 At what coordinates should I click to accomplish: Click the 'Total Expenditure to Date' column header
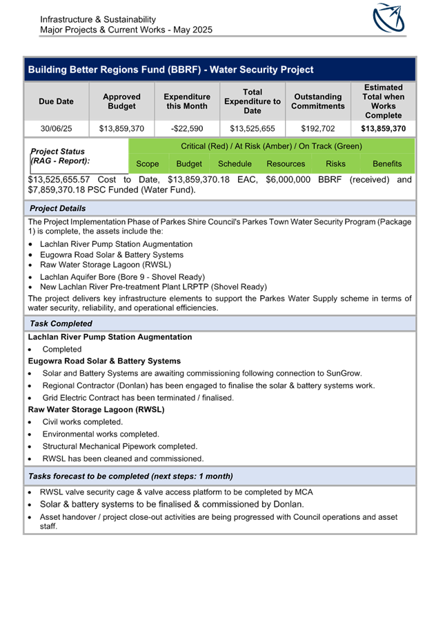pos(253,101)
